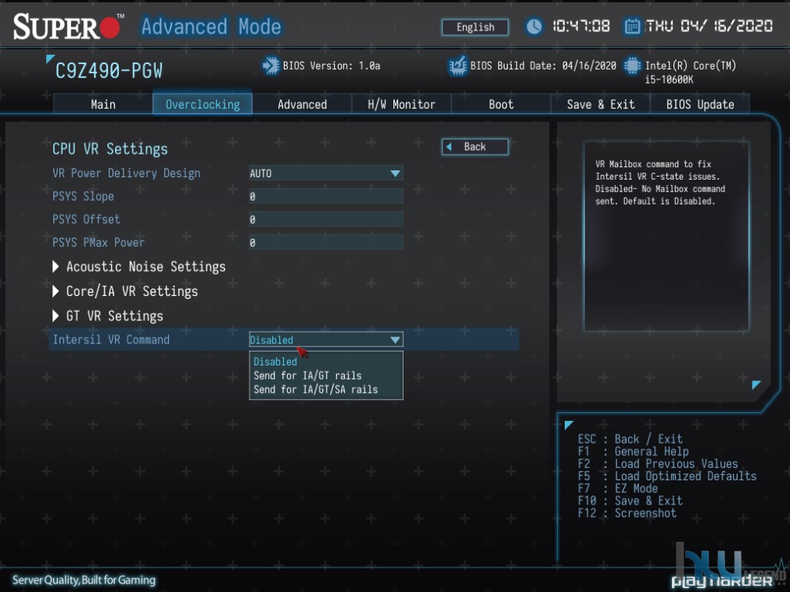Click the clock icon beside the time

click(533, 26)
